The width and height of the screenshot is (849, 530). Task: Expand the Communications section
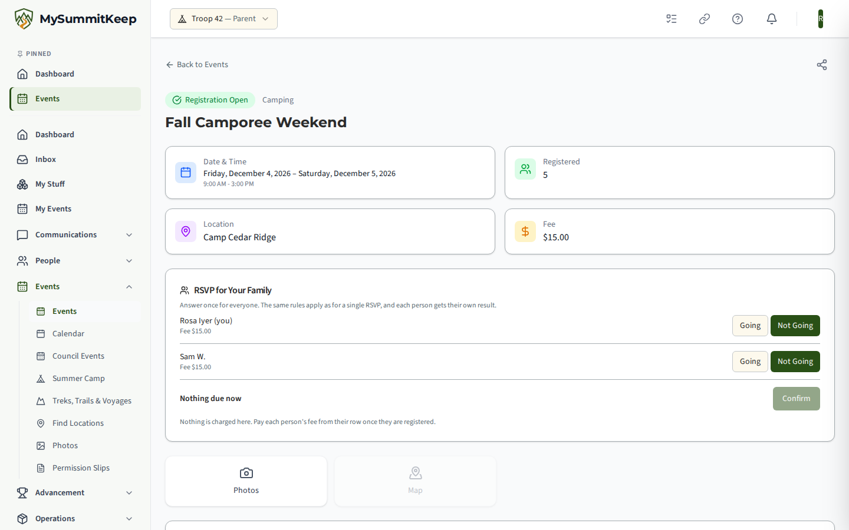pos(75,235)
